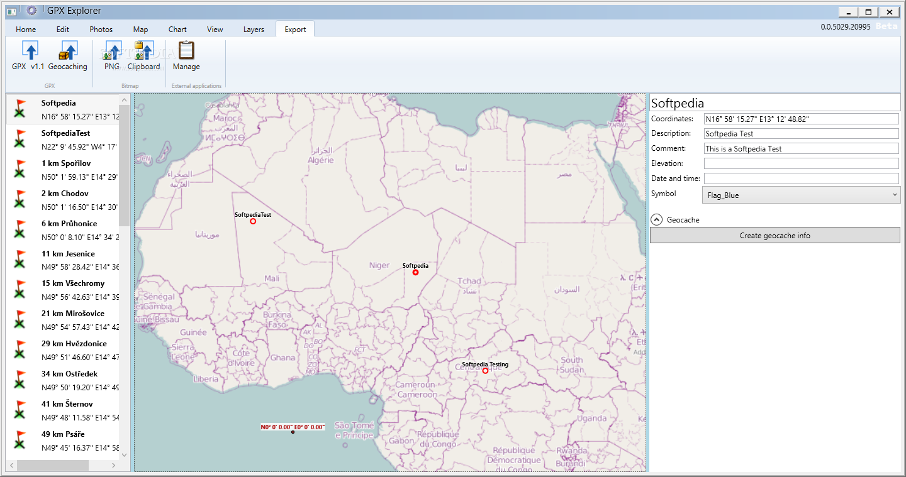This screenshot has width=906, height=477.
Task: Click flag icon next to 49 km Psáře
Action: tap(21, 441)
